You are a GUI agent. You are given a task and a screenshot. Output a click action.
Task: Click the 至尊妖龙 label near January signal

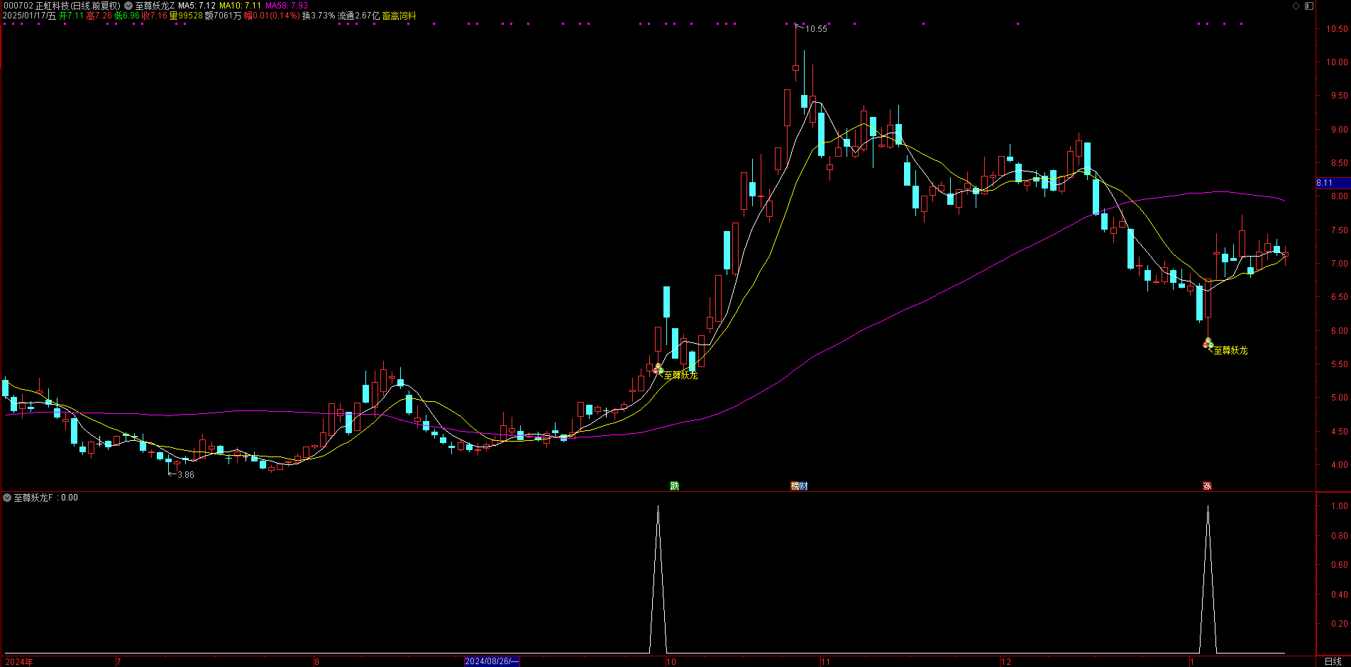1230,350
